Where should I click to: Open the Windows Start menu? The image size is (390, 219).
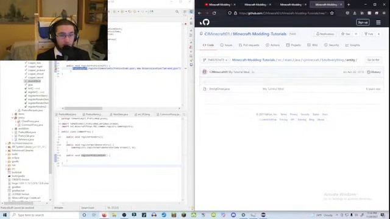(5, 215)
